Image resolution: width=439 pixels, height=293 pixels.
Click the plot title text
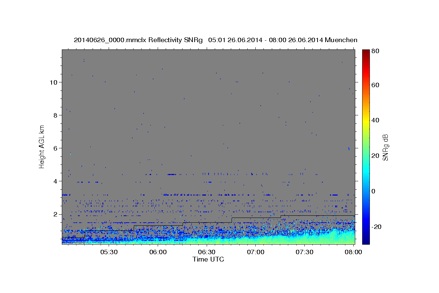click(x=215, y=40)
